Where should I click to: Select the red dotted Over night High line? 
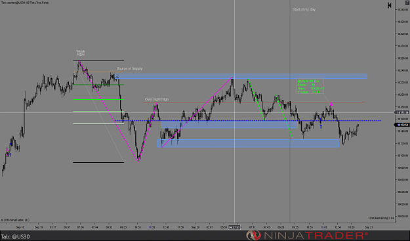point(254,102)
